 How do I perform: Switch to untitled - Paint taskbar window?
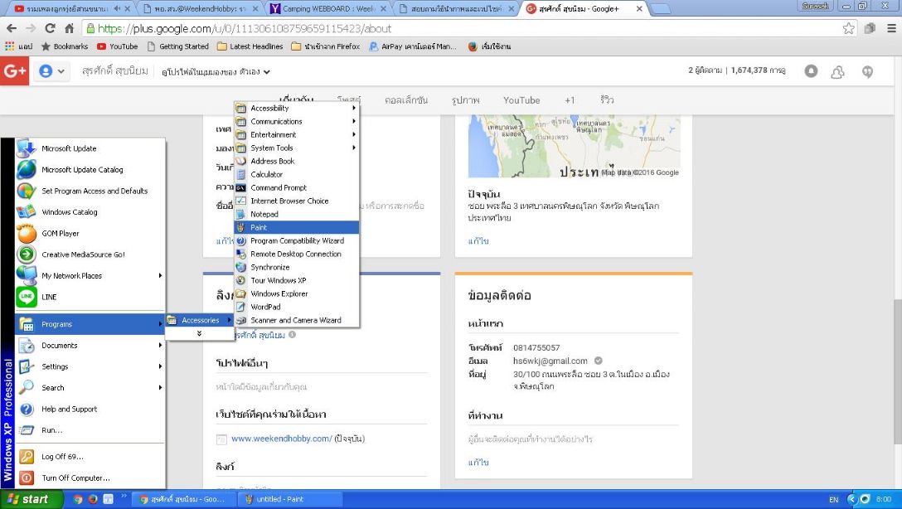[273, 499]
